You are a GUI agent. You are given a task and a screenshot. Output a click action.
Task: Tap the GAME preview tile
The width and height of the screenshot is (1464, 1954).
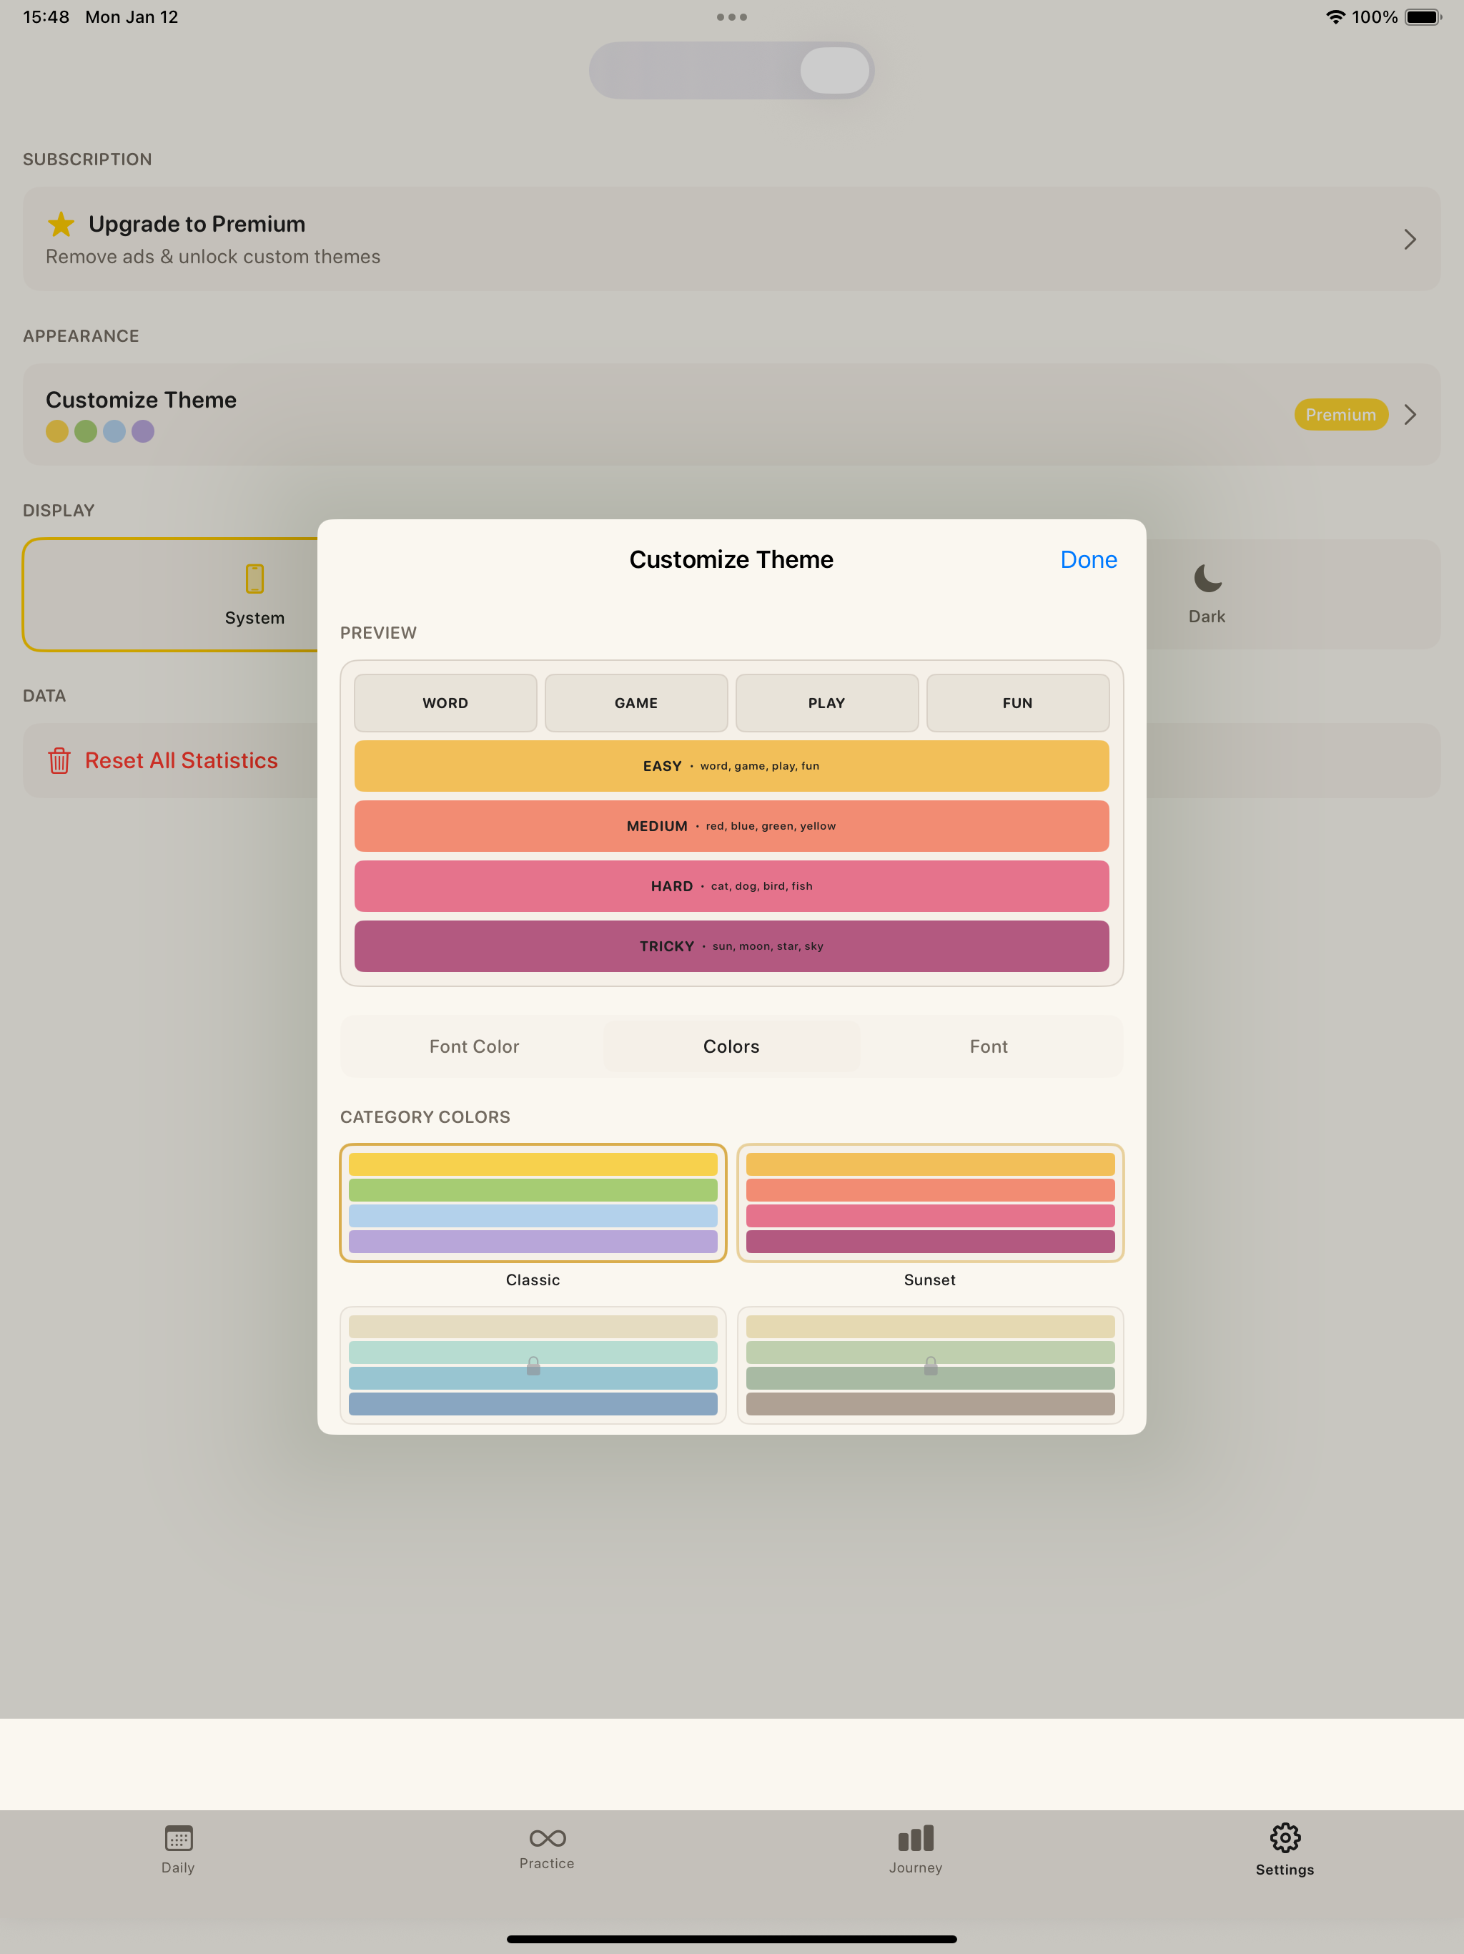(x=637, y=703)
